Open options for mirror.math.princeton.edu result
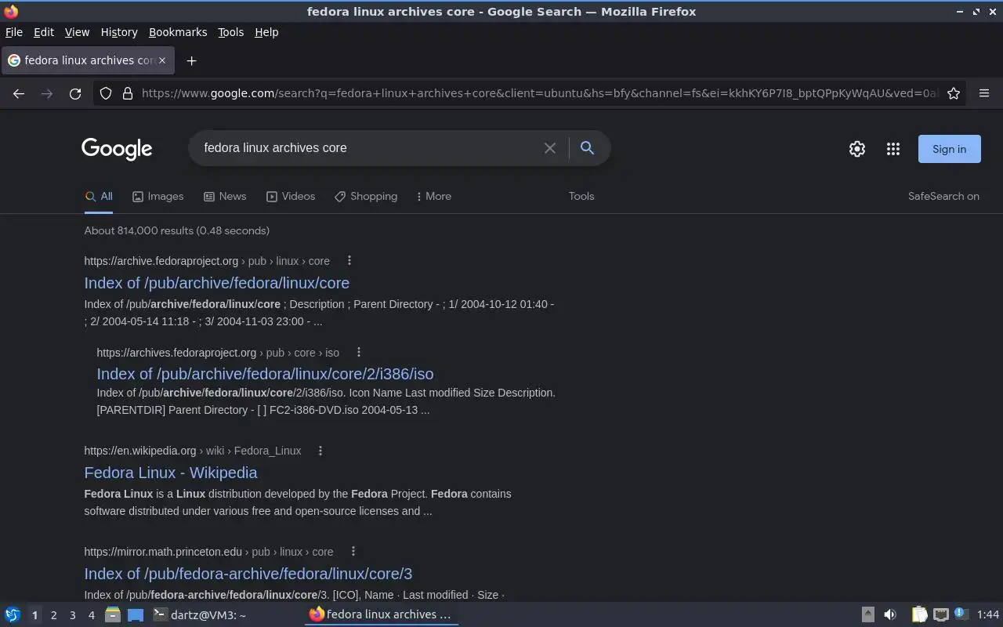This screenshot has height=627, width=1003. coord(353,552)
